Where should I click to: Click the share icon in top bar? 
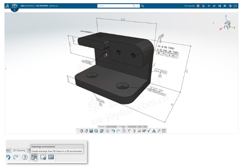pos(220,6)
